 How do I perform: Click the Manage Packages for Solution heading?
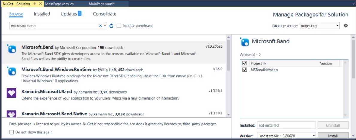pos(310,15)
